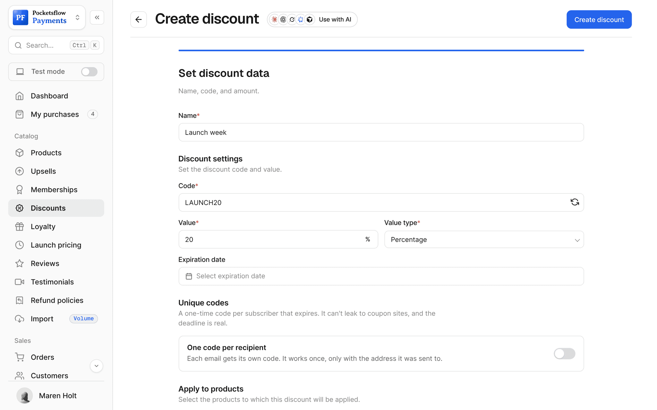Click the Upsells arrow-circle icon
The height and width of the screenshot is (410, 657).
[20, 171]
